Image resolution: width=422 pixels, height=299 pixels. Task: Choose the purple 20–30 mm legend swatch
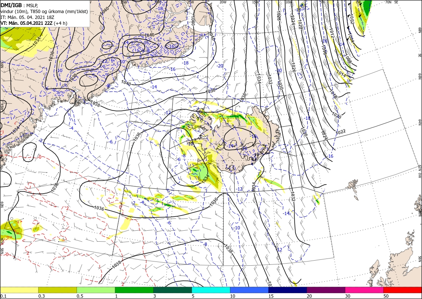click(x=326, y=290)
